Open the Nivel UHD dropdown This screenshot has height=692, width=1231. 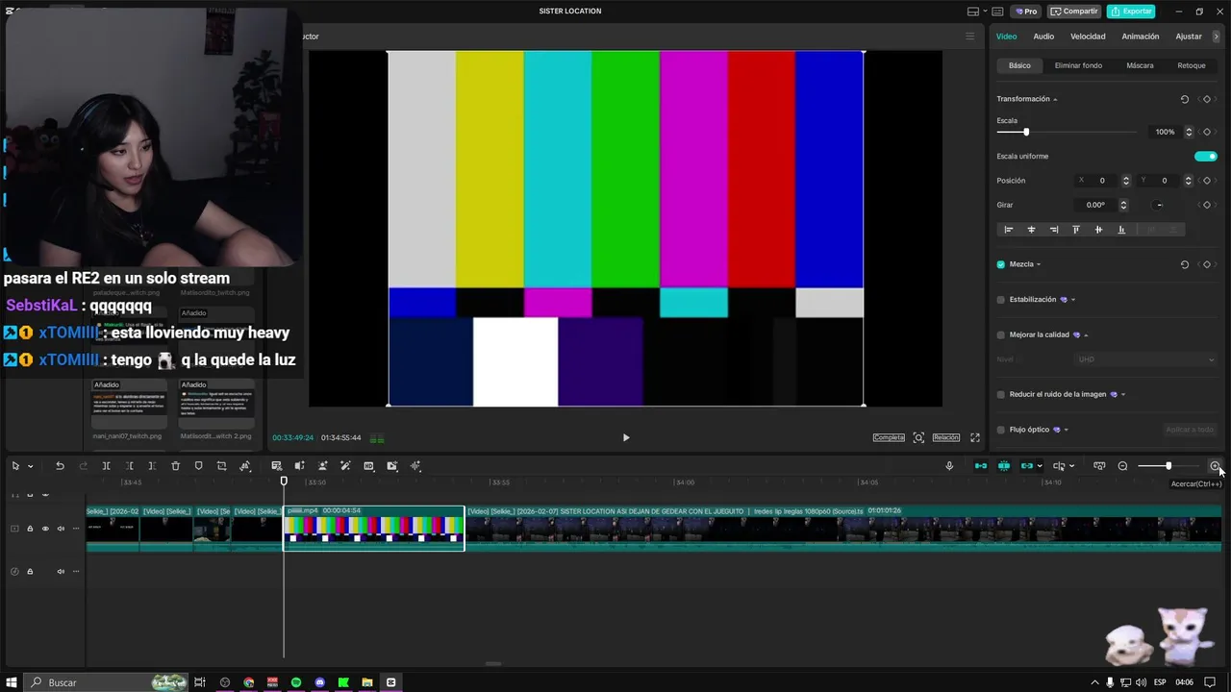click(1145, 359)
